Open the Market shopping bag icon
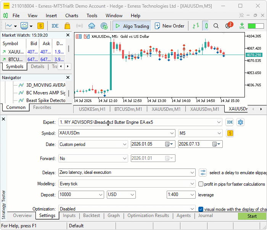 click(67, 26)
